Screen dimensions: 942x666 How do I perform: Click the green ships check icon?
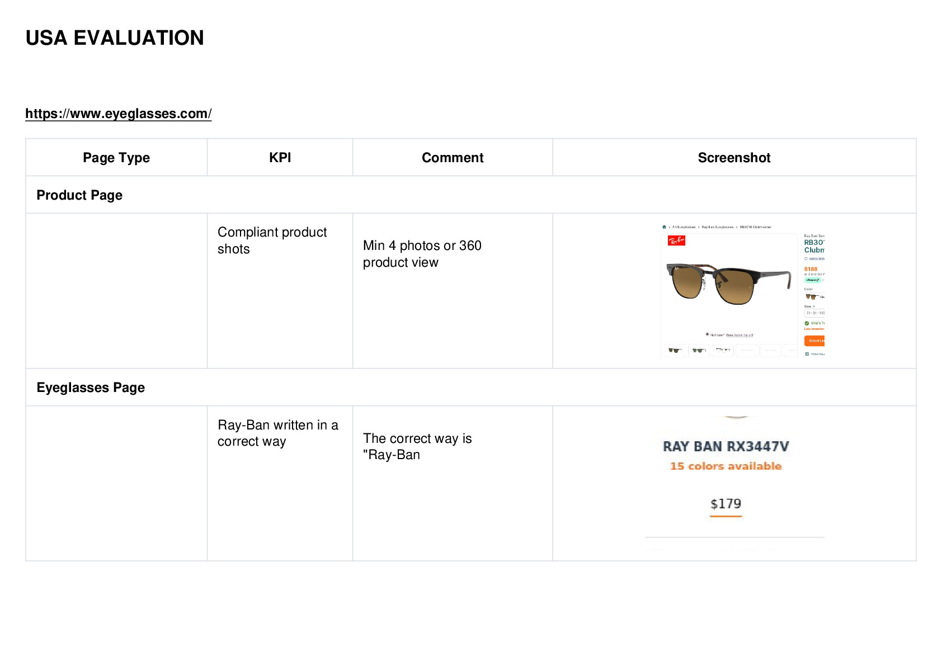pos(807,323)
